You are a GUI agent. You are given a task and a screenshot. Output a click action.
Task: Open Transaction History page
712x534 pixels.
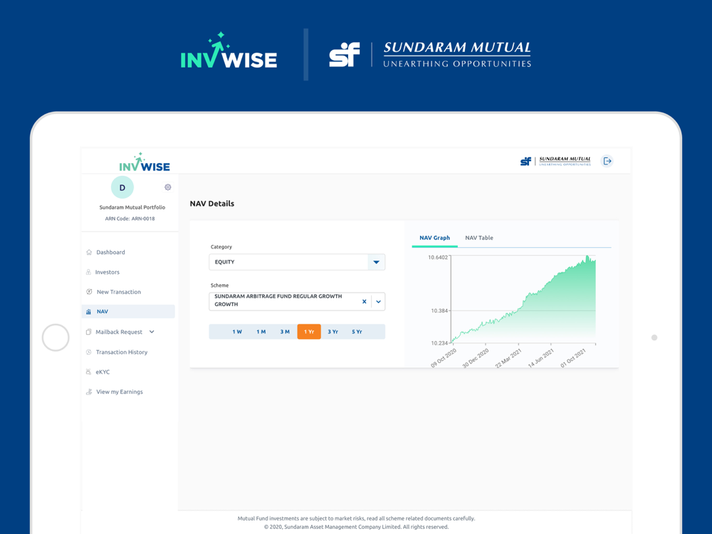coord(122,352)
